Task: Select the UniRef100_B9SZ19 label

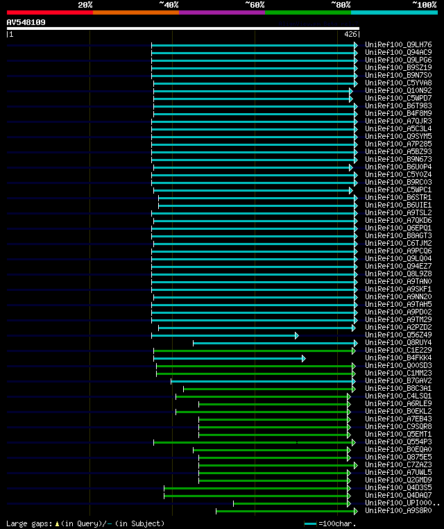Action: coord(398,67)
